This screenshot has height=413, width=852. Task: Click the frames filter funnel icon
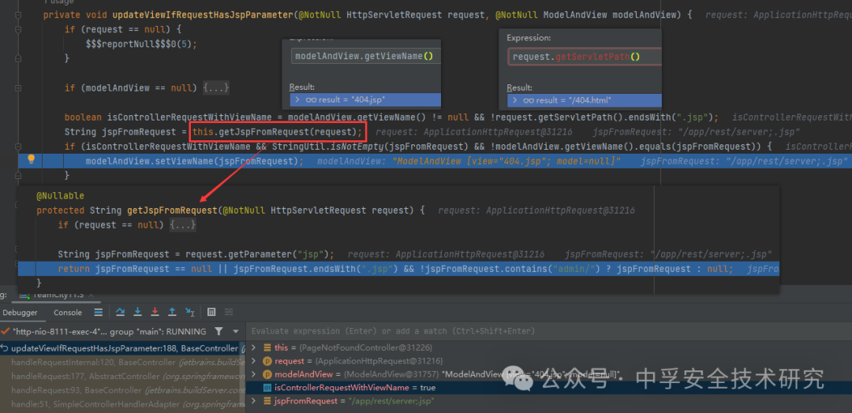(x=219, y=331)
